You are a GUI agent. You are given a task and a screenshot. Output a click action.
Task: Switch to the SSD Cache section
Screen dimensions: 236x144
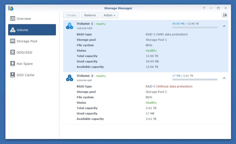click(x=25, y=75)
